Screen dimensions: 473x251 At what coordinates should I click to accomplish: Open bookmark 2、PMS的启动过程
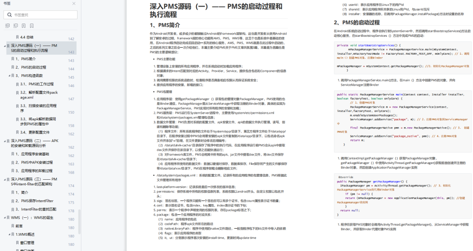click(x=31, y=67)
